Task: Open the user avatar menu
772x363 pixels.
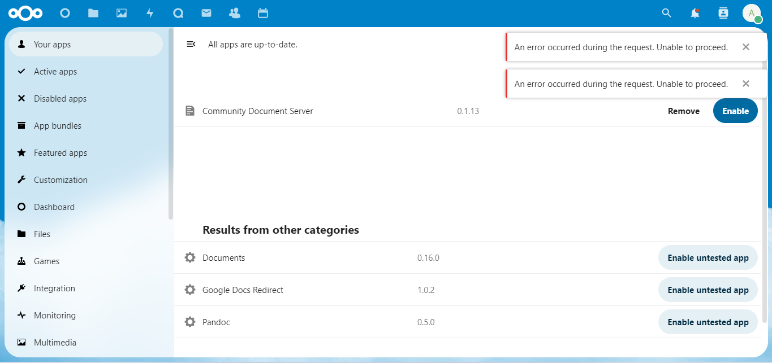Action: pyautogui.click(x=752, y=13)
